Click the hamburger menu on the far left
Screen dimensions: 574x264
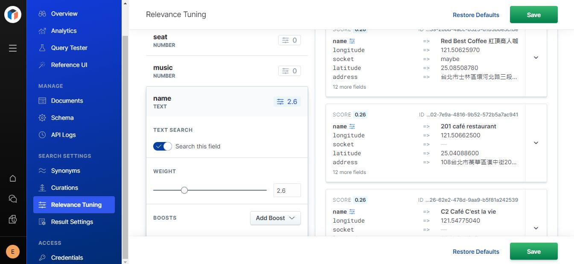point(12,48)
